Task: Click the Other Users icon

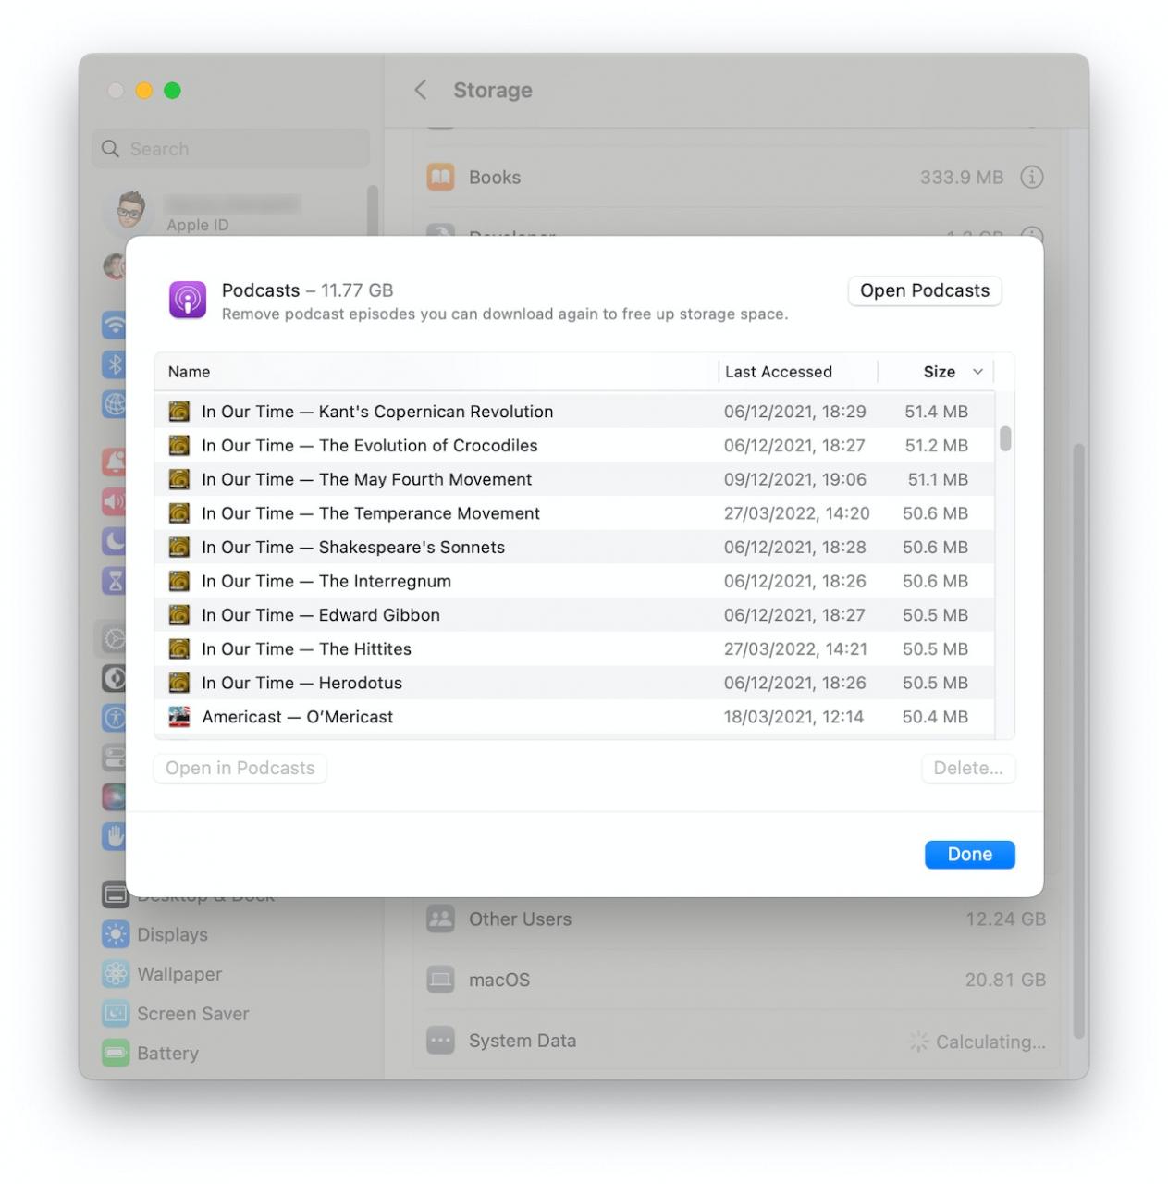Action: [x=440, y=919]
